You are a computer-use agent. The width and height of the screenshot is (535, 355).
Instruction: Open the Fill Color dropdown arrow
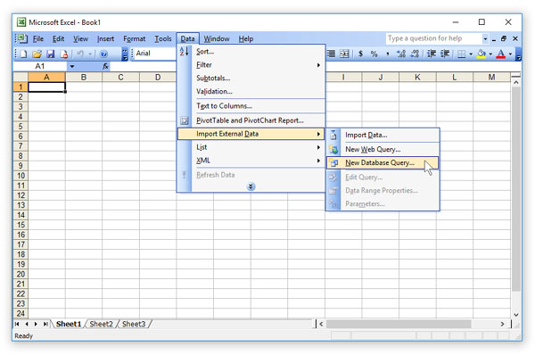pyautogui.click(x=490, y=54)
